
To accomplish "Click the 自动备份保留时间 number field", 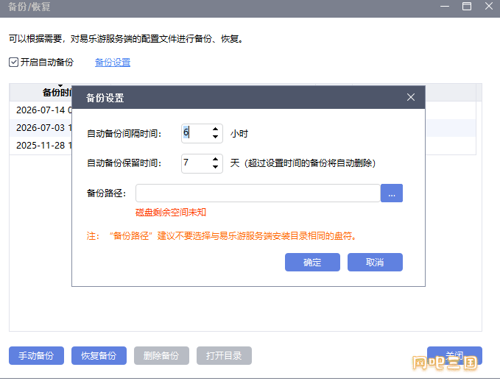I will click(x=197, y=163).
